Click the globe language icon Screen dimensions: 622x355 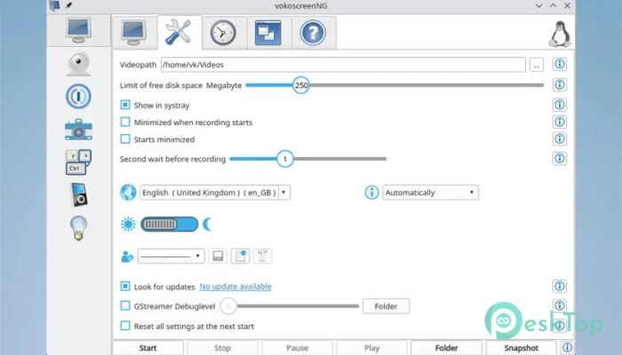128,193
